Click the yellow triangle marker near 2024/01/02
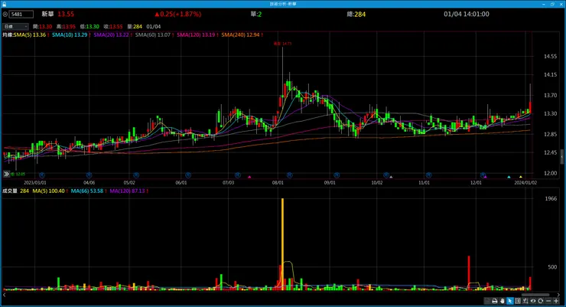 coord(521,177)
